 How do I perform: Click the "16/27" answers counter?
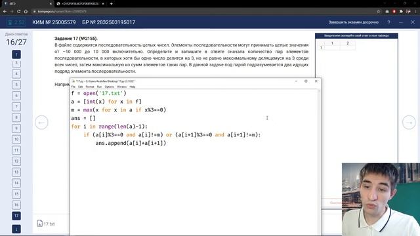[16, 42]
